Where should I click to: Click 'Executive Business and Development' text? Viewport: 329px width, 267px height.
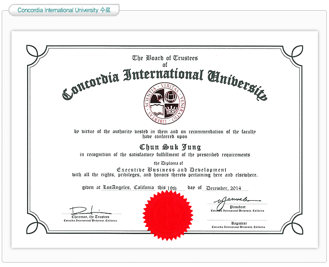click(x=171, y=170)
